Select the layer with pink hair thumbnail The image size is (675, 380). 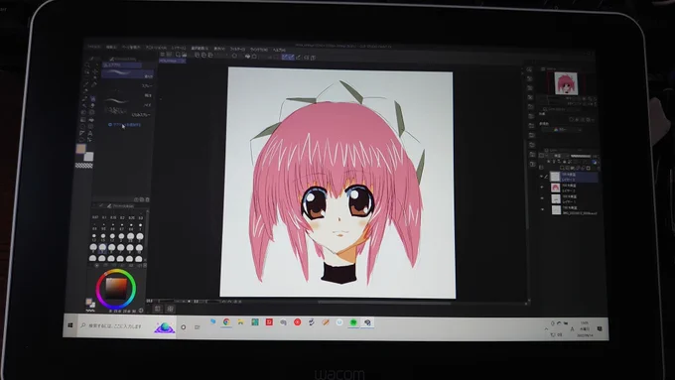tap(574, 188)
